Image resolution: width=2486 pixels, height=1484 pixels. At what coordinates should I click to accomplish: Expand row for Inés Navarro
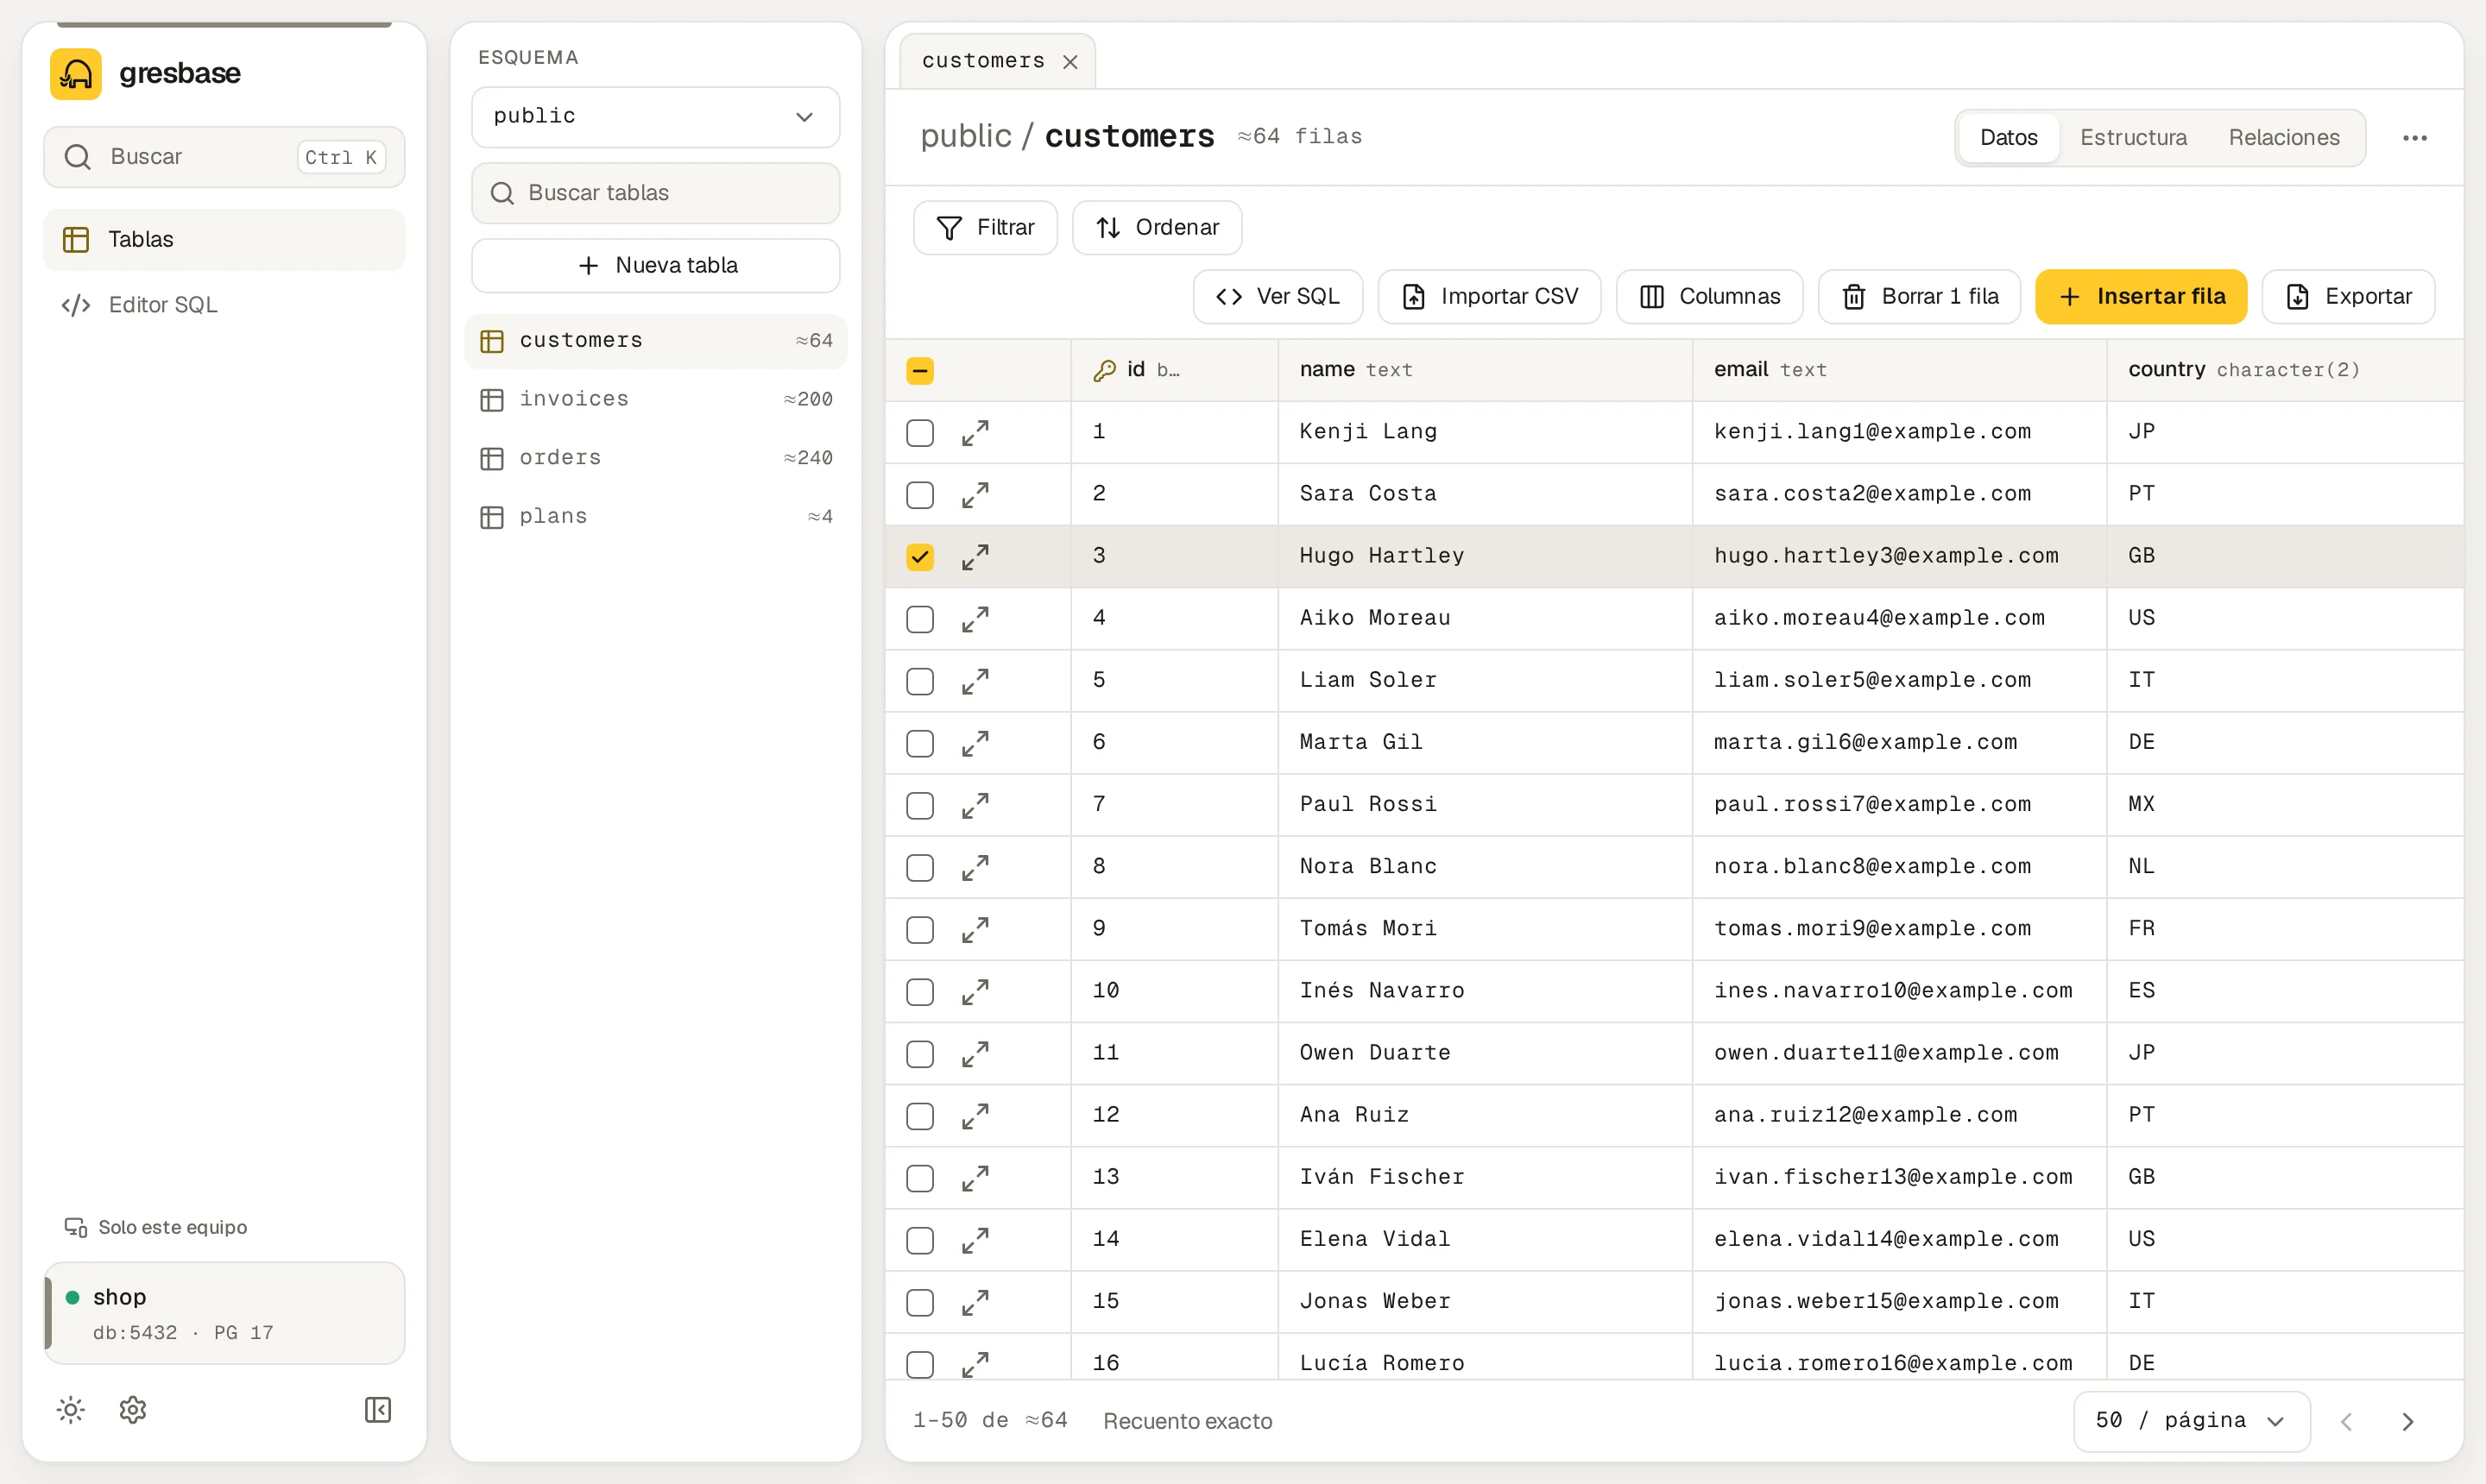[x=975, y=991]
